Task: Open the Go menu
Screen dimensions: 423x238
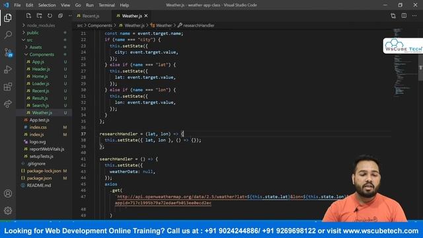Action: tap(78, 5)
